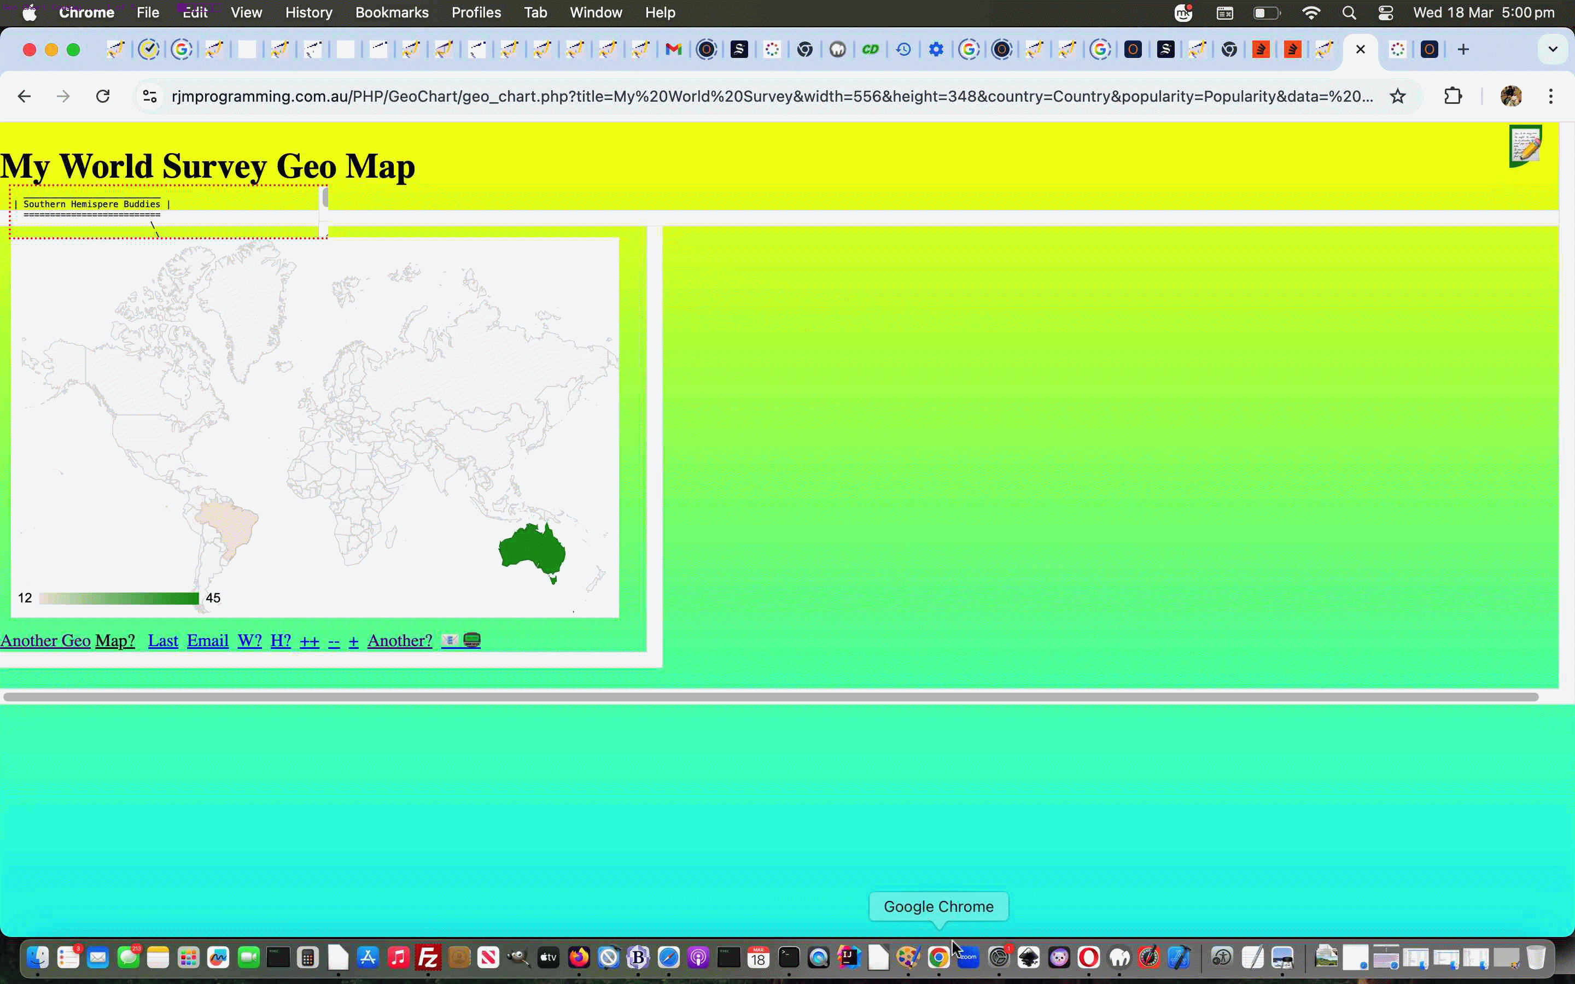Open the Gmail bookmark in the bookmarks bar
Image resolution: width=1575 pixels, height=984 pixels.
click(673, 49)
